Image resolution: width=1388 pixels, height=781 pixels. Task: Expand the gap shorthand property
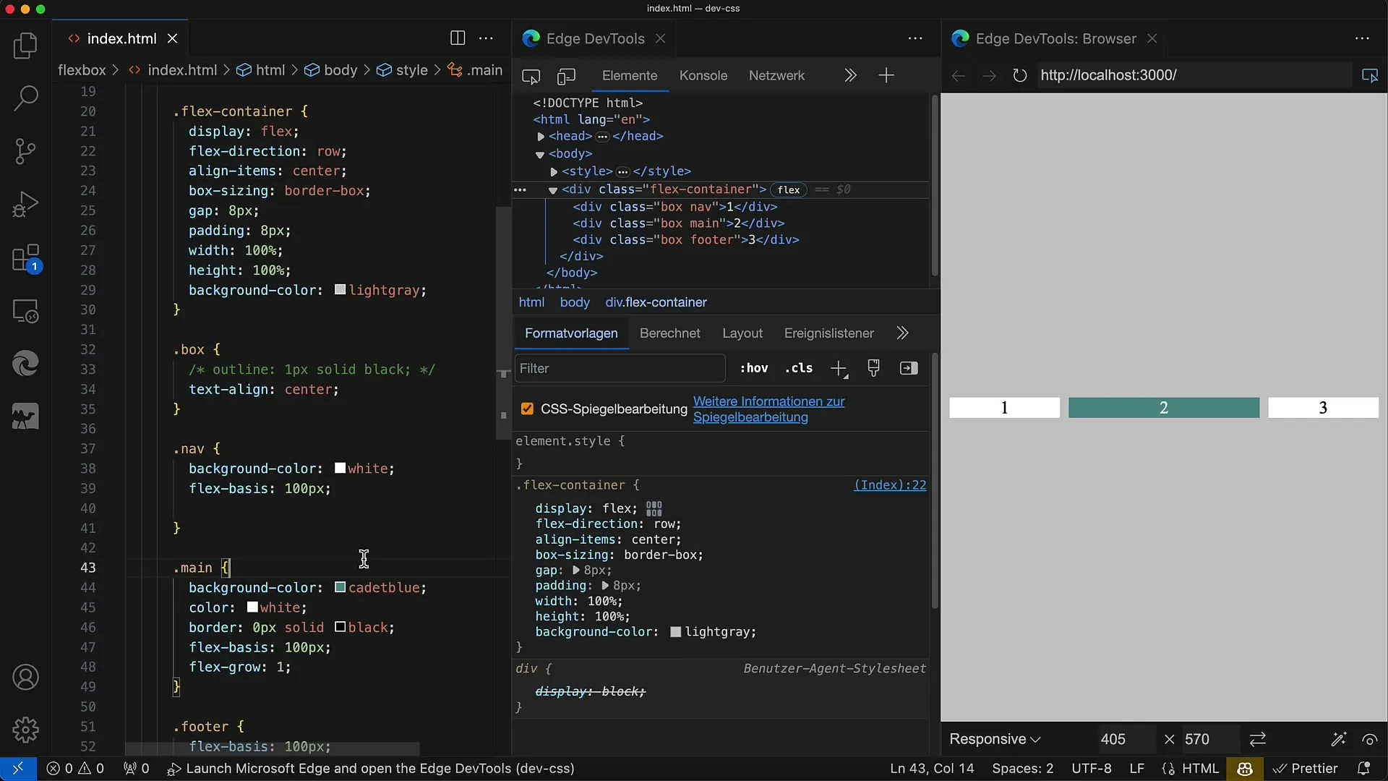(576, 570)
